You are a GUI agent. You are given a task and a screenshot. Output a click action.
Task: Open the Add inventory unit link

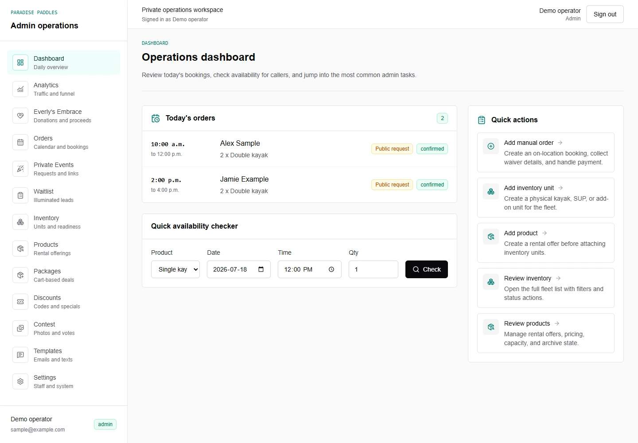point(546,198)
